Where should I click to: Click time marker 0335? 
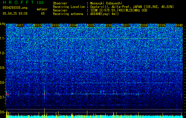91,25
